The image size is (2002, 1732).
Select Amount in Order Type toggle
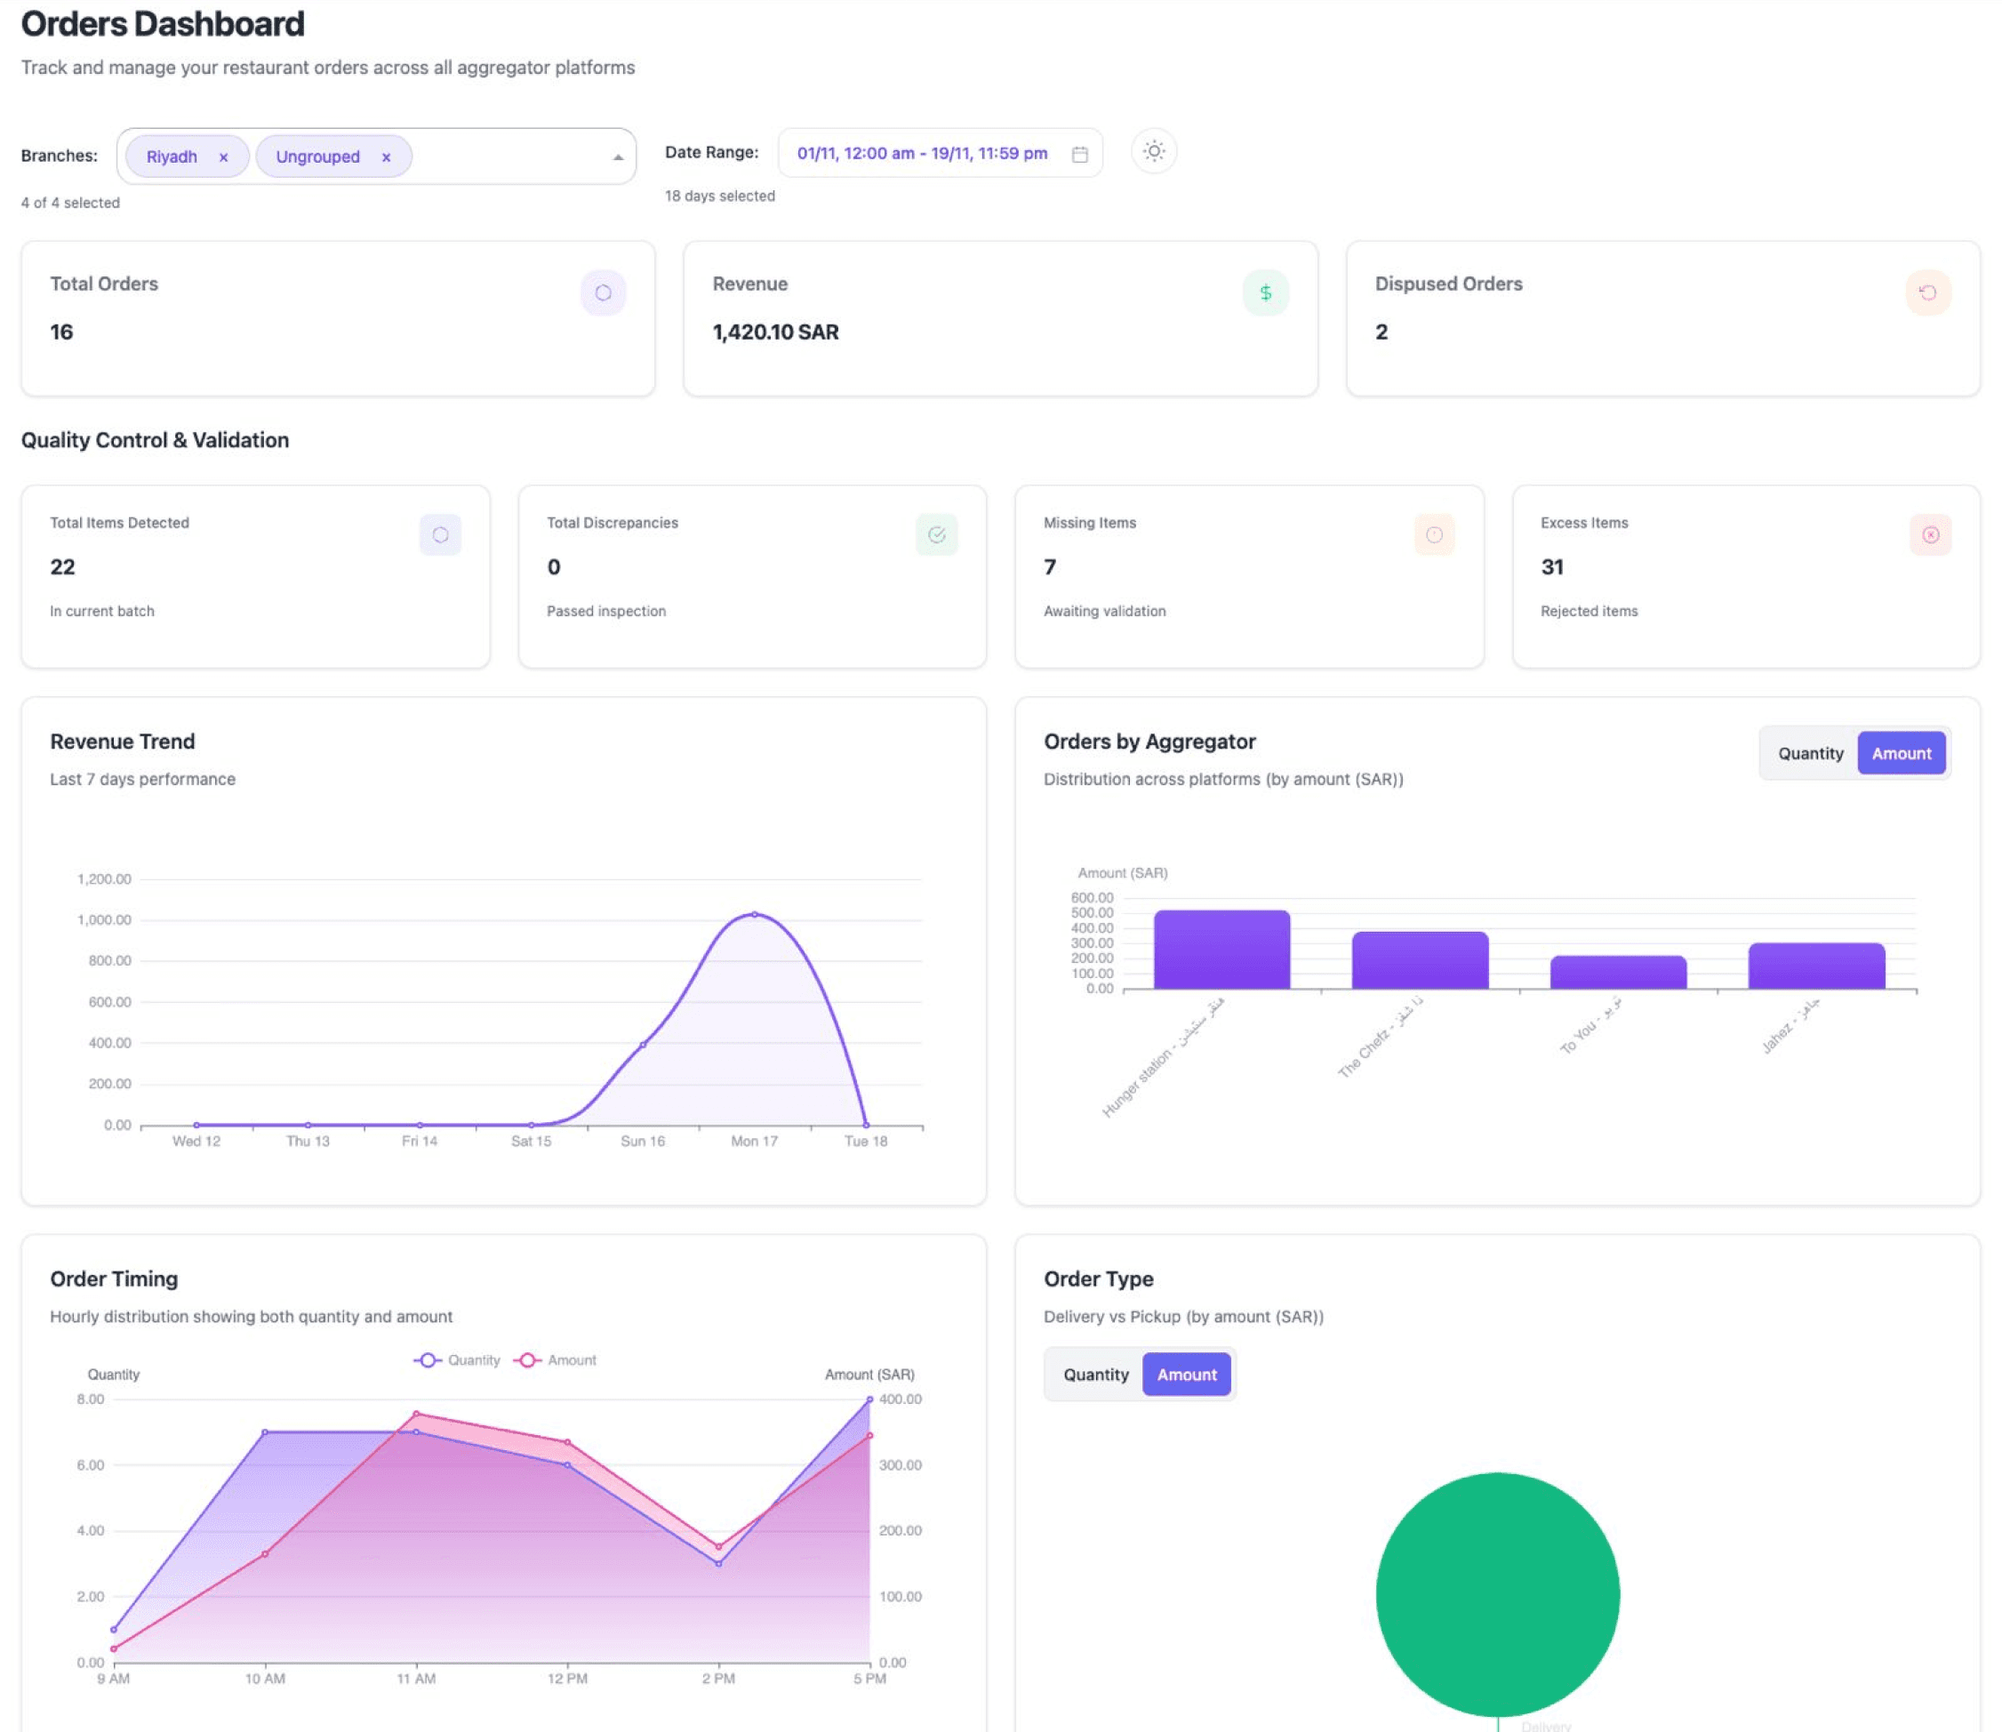1187,1375
